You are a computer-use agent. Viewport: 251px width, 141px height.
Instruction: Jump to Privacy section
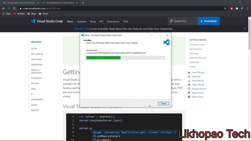coord(193,67)
